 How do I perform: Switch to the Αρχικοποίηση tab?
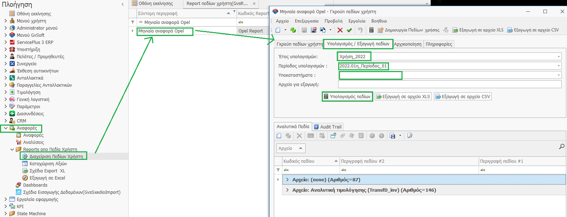coord(408,44)
